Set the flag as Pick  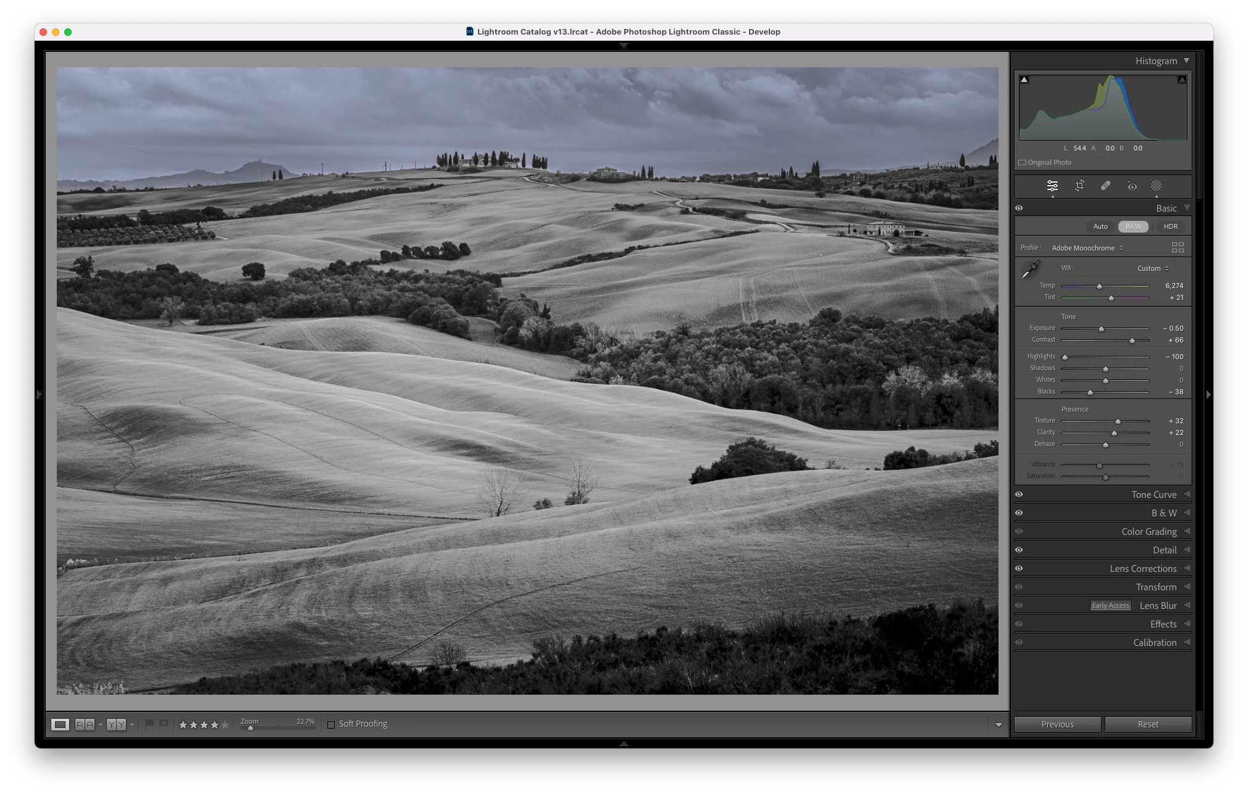(149, 724)
